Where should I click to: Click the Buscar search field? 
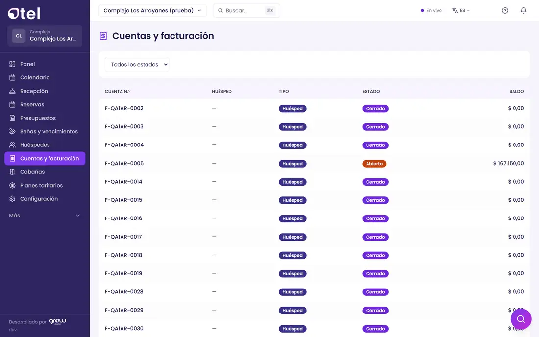click(246, 10)
